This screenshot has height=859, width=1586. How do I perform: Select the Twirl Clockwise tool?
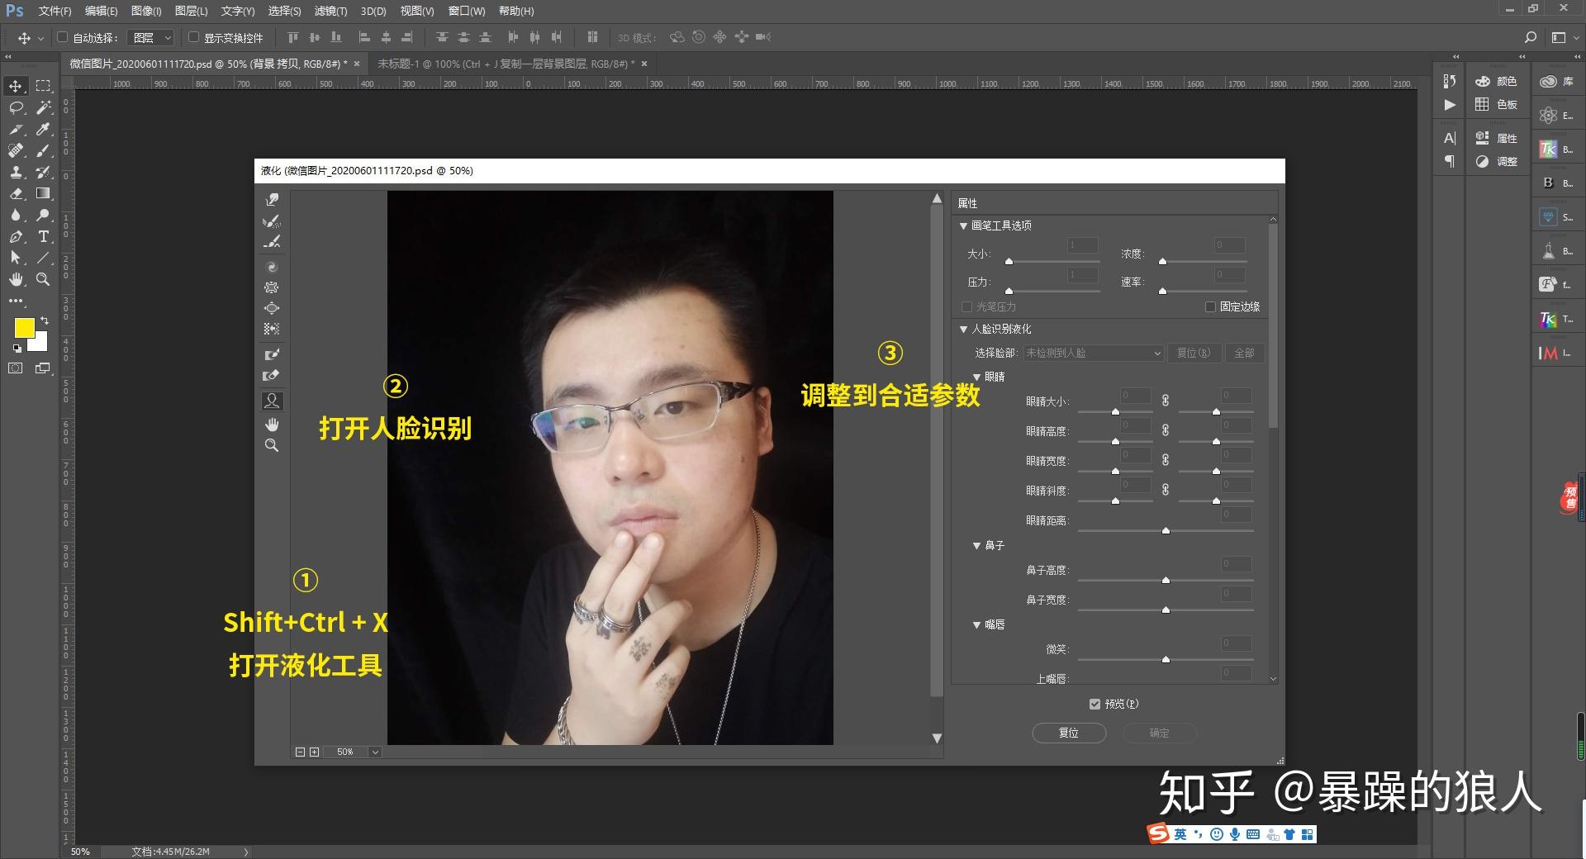tap(272, 267)
